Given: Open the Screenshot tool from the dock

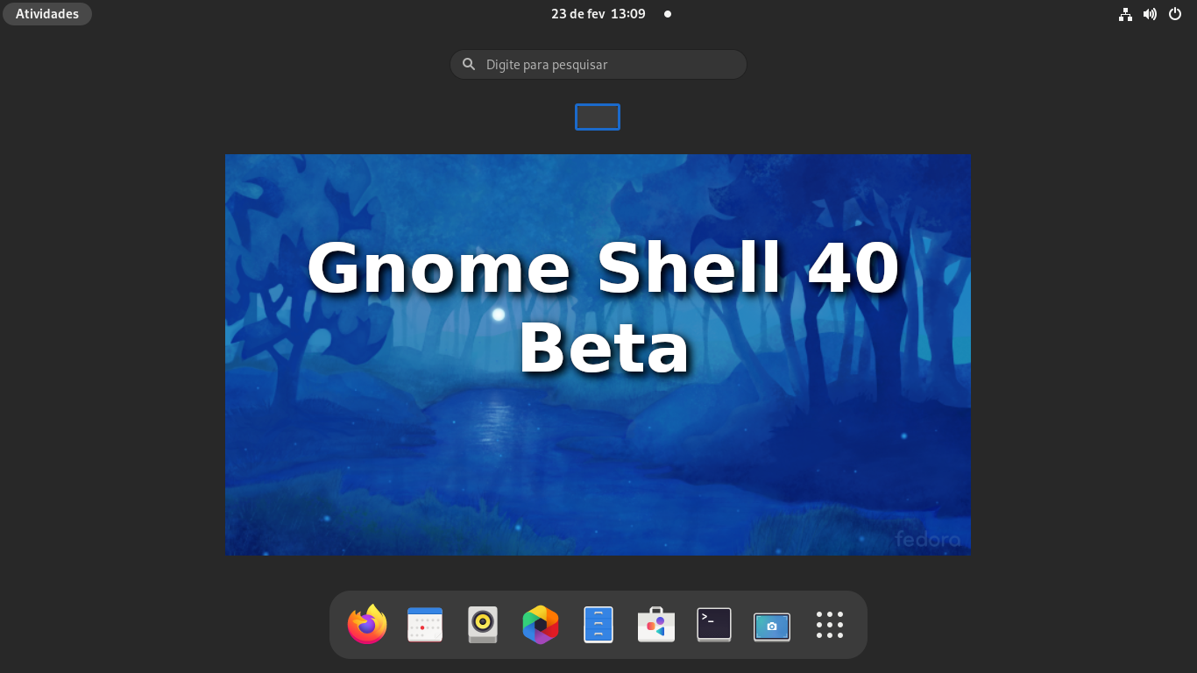Looking at the screenshot, I should (772, 625).
